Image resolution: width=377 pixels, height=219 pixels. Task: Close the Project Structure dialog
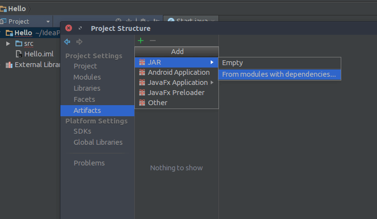pyautogui.click(x=69, y=28)
